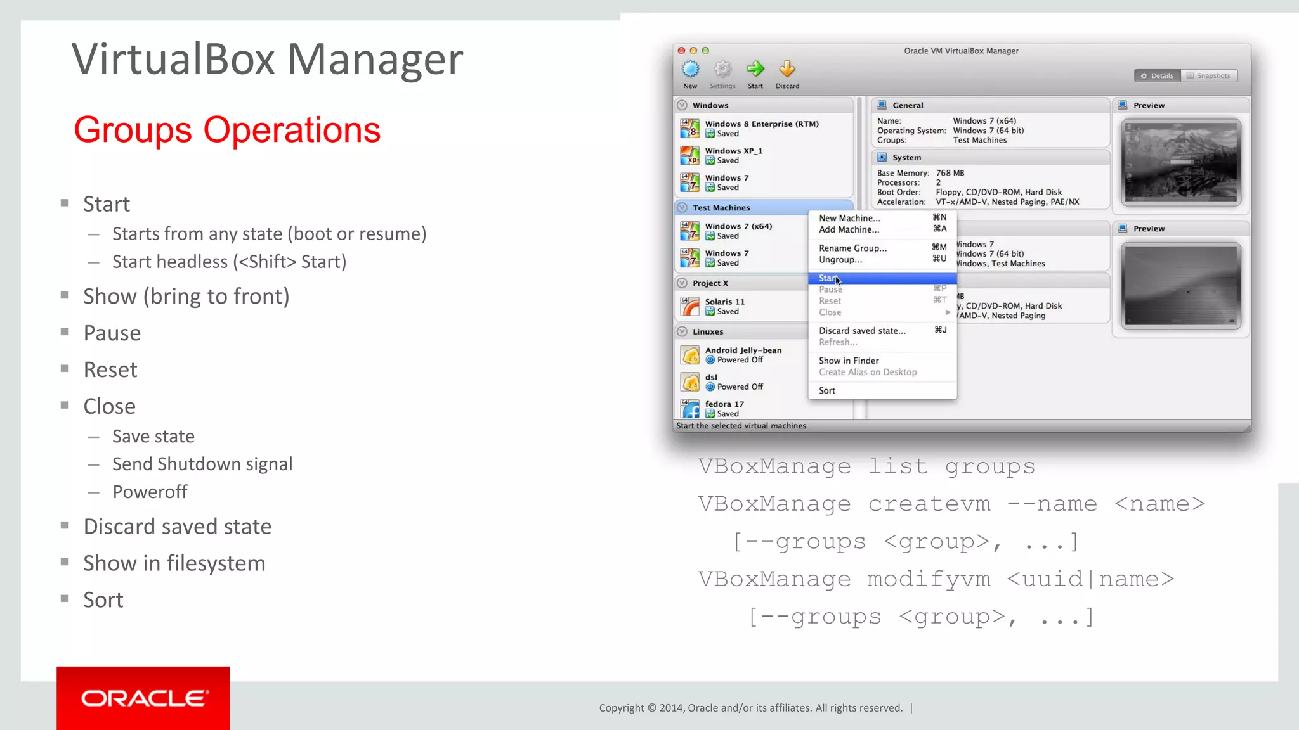Click the top Windows 7 preview thumbnail
This screenshot has height=730, width=1299.
(x=1180, y=162)
